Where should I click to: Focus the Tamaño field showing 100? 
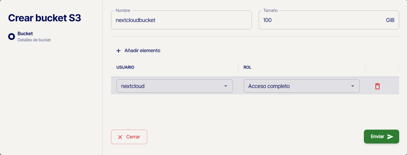coord(329,20)
